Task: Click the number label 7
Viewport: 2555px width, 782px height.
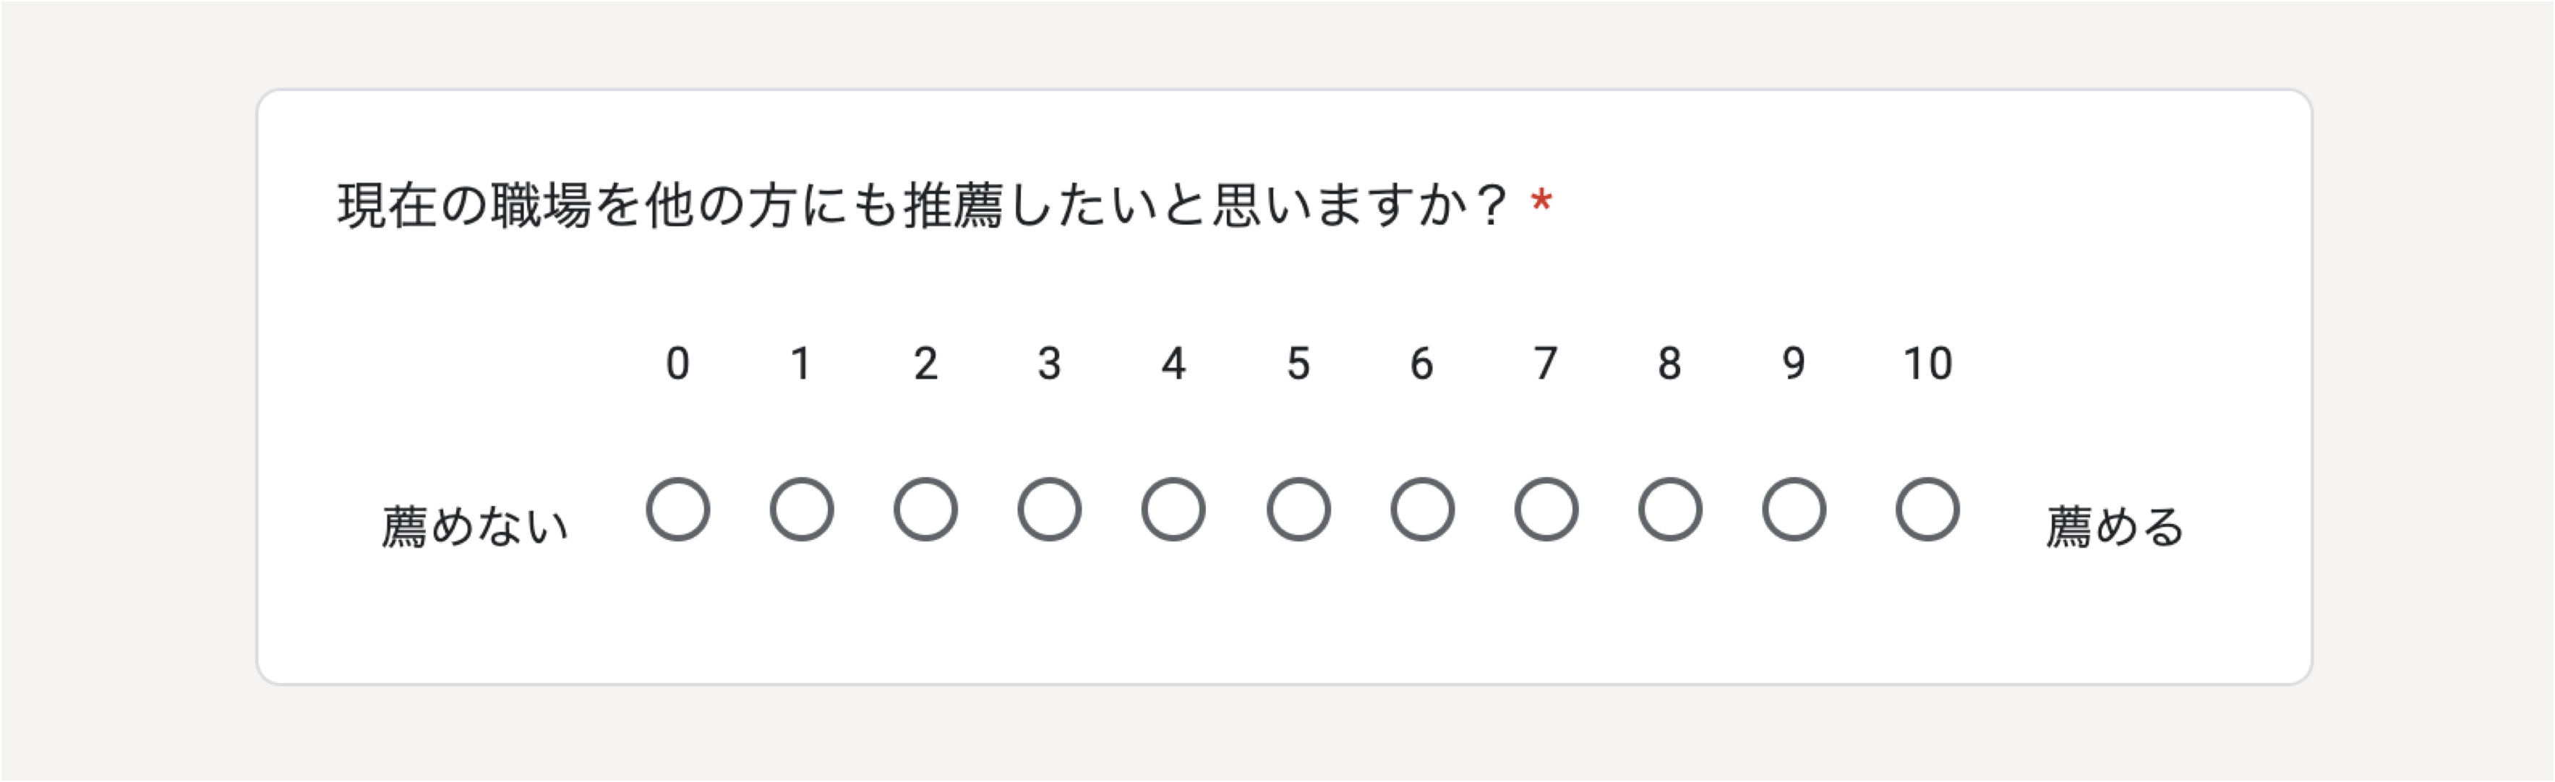Action: click(1546, 364)
